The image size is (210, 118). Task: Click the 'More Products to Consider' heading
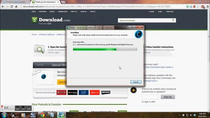47,104
